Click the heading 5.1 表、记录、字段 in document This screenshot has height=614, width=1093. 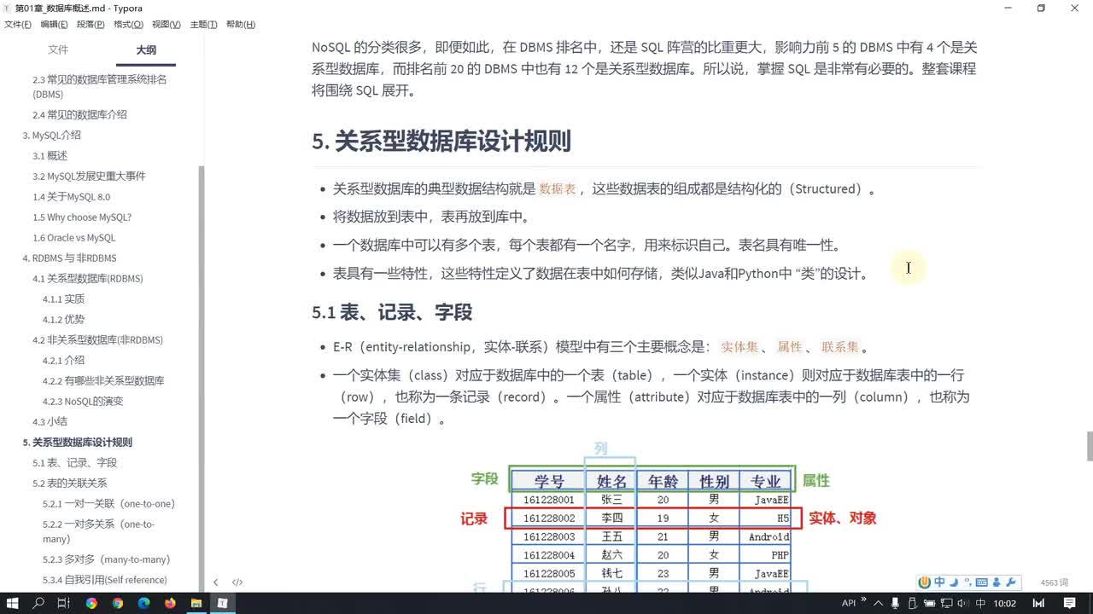[x=392, y=312]
